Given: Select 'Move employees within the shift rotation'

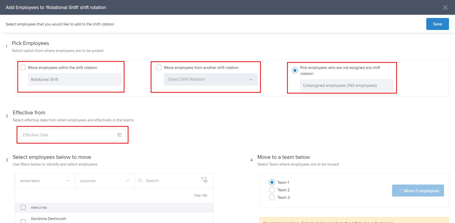Looking at the screenshot, I should (x=23, y=68).
